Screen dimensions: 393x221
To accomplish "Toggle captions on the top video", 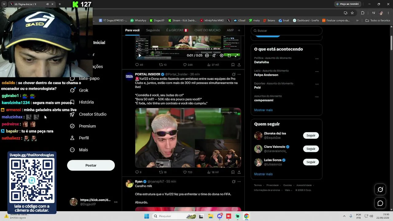I will click(207, 56).
